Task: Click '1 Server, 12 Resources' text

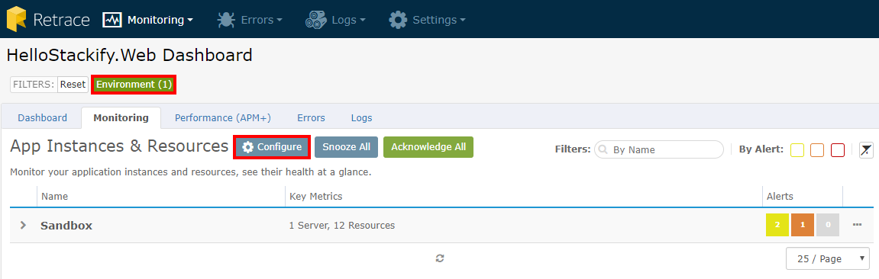Action: [342, 226]
